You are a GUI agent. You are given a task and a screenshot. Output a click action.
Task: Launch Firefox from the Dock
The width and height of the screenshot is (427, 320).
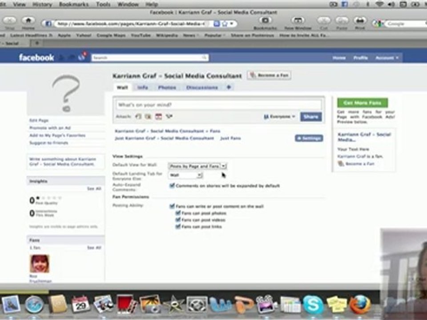(x=360, y=304)
